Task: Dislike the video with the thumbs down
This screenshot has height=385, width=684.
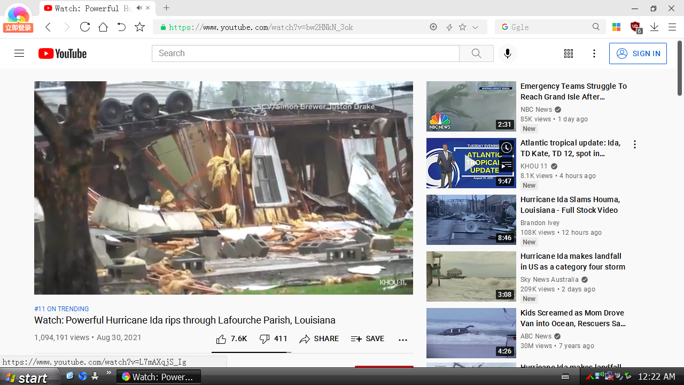Action: (264, 338)
